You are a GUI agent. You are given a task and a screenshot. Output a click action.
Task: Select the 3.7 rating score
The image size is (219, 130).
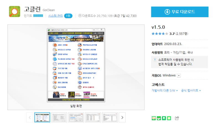(172, 34)
